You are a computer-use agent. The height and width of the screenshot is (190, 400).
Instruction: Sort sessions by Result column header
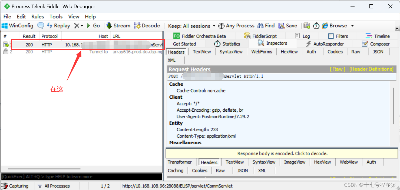pyautogui.click(x=29, y=36)
